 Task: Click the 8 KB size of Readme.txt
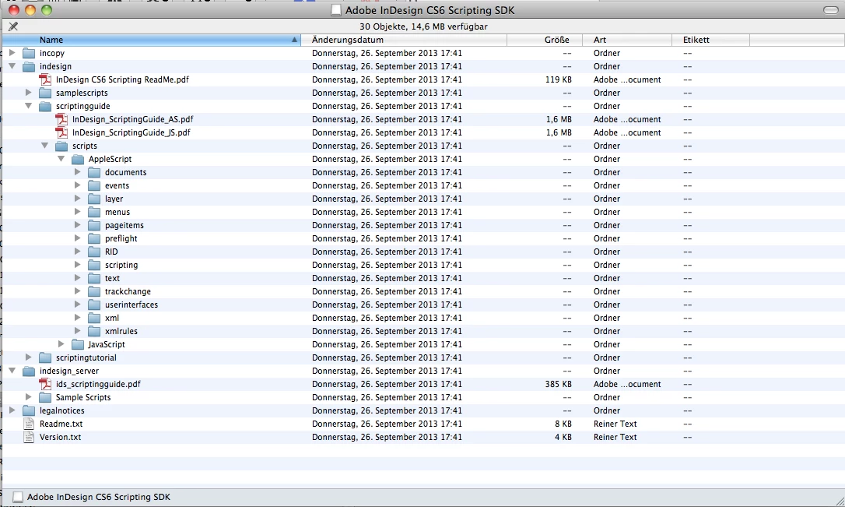[x=563, y=424]
